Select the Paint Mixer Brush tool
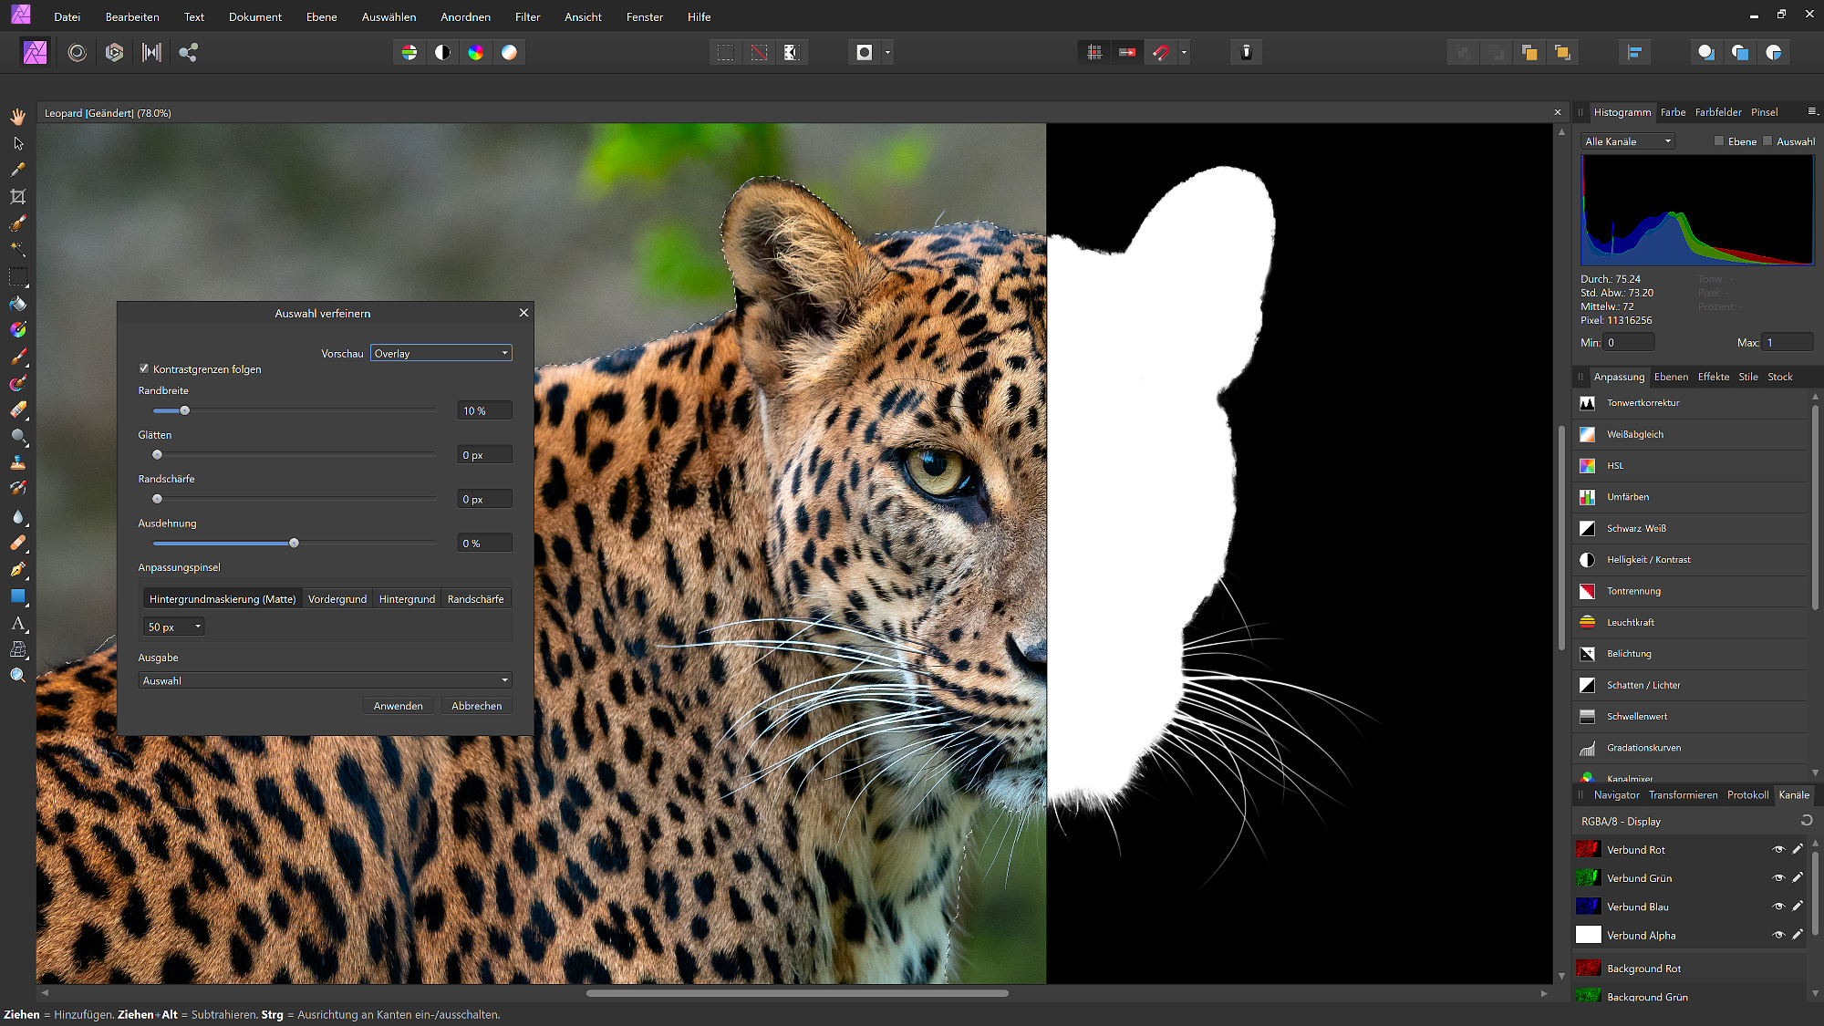The image size is (1824, 1026). point(17,383)
